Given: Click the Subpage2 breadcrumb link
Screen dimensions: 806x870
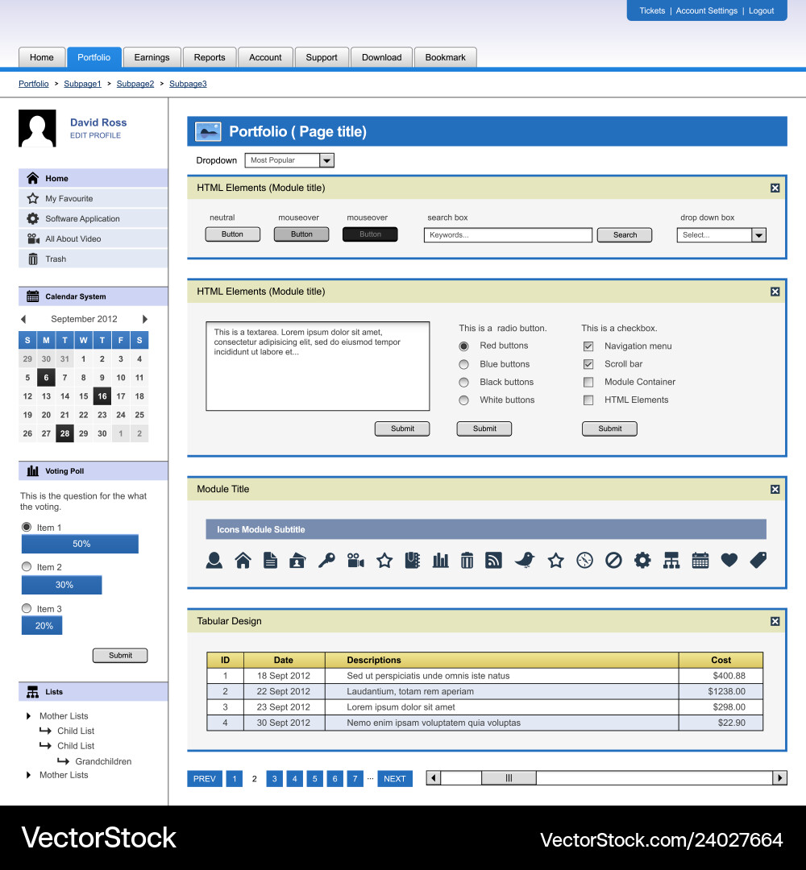Looking at the screenshot, I should tap(135, 84).
